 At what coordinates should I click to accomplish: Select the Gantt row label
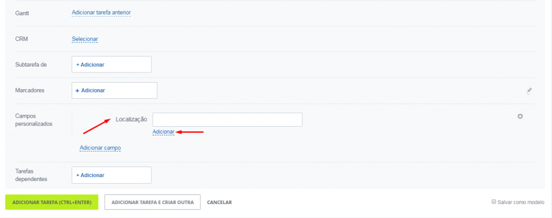point(22,13)
